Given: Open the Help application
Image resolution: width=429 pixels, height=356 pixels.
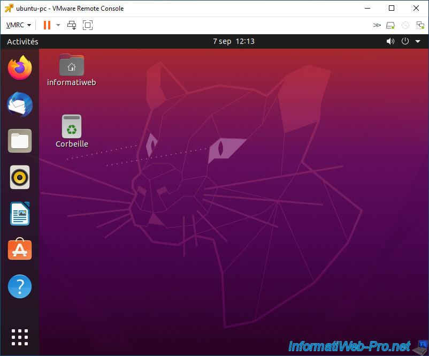Looking at the screenshot, I should [x=20, y=286].
